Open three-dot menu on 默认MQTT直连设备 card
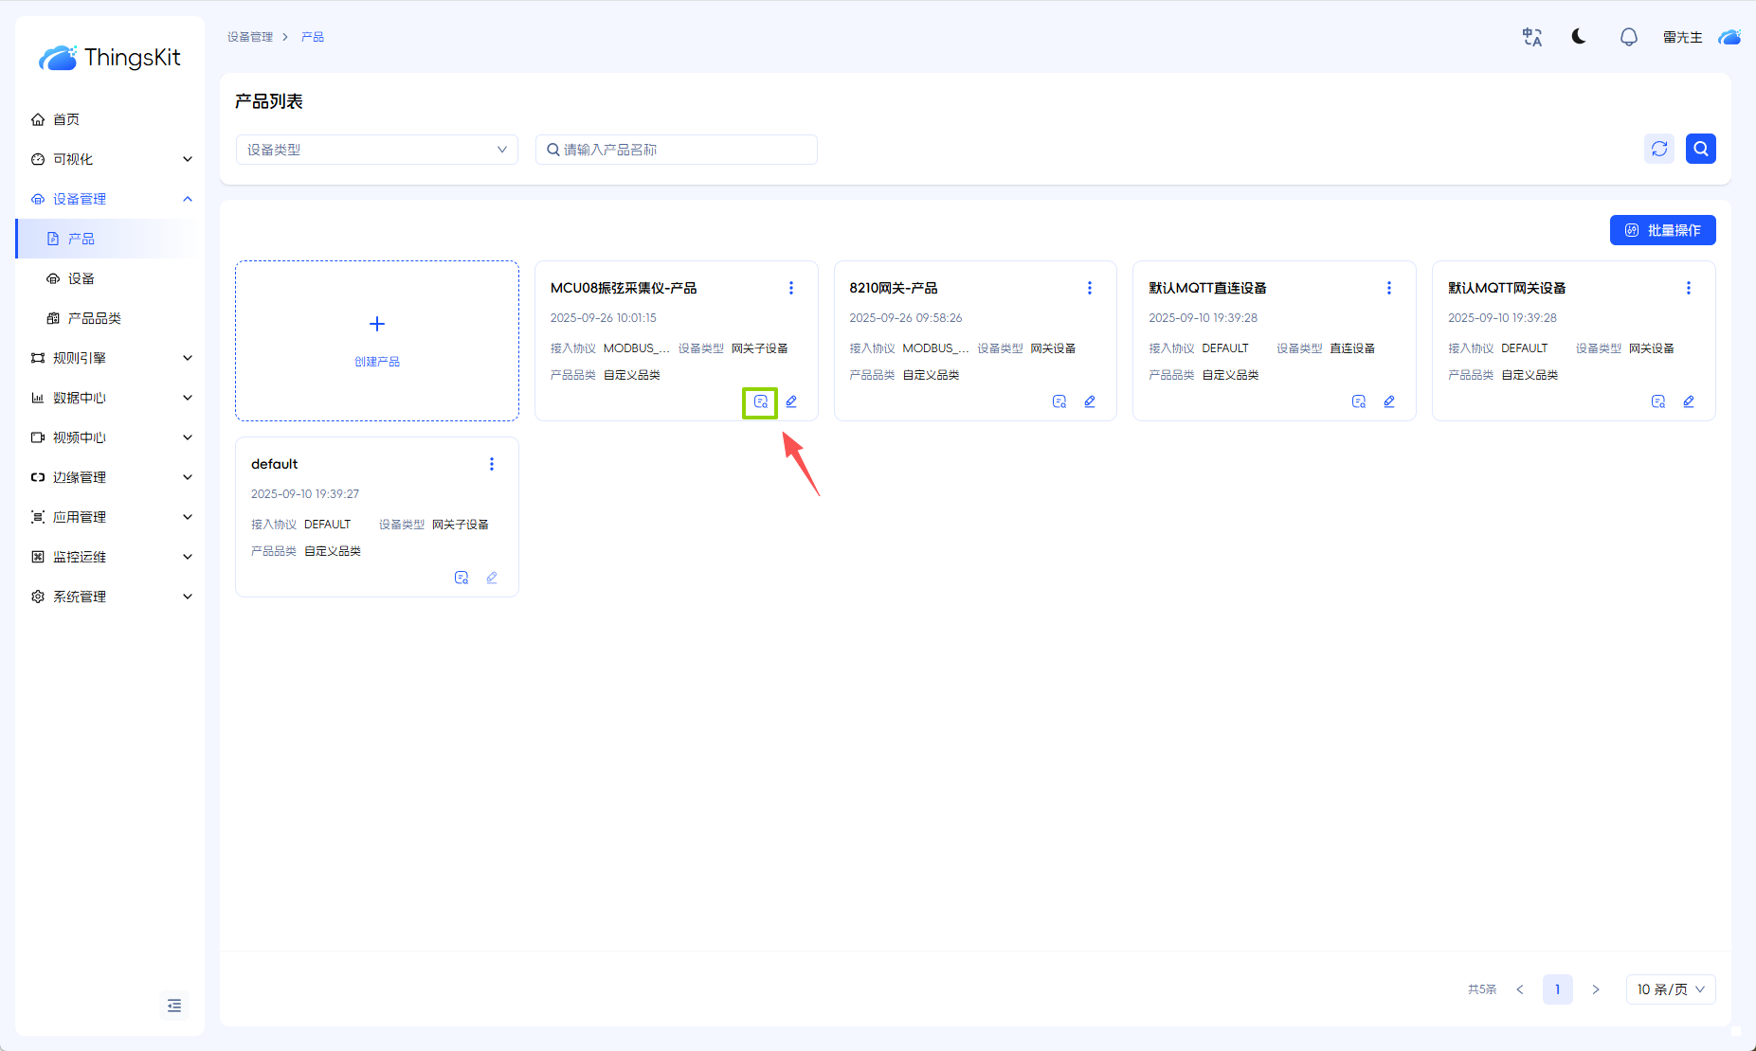This screenshot has width=1756, height=1051. (1388, 288)
